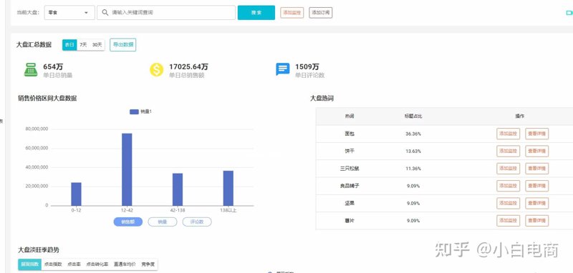Click the 654万 daily sales volume value
573x273 pixels.
pyautogui.click(x=53, y=66)
